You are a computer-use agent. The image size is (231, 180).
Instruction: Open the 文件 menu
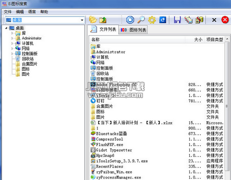coord(8,12)
